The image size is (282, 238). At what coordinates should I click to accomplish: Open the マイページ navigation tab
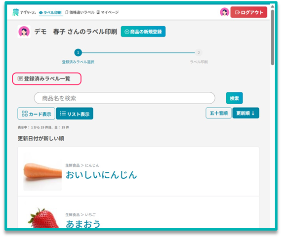coord(108,12)
